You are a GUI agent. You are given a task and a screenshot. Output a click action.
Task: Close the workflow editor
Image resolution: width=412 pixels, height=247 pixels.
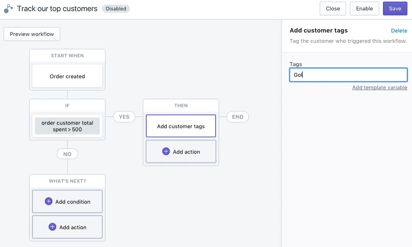[333, 8]
